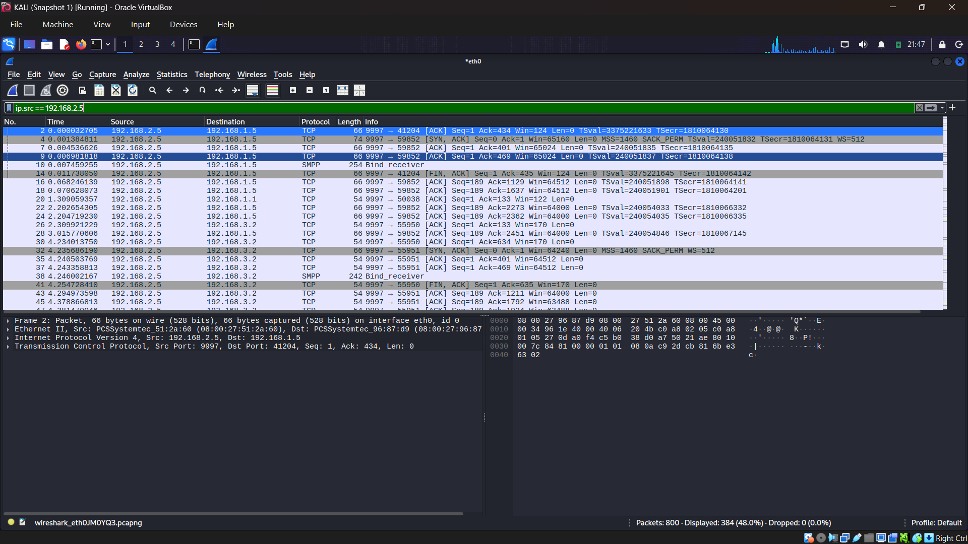Open Kali notifications bell icon

click(x=881, y=44)
